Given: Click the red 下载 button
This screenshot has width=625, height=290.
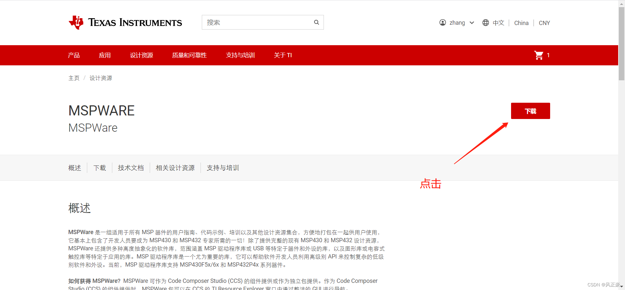Looking at the screenshot, I should pyautogui.click(x=531, y=111).
